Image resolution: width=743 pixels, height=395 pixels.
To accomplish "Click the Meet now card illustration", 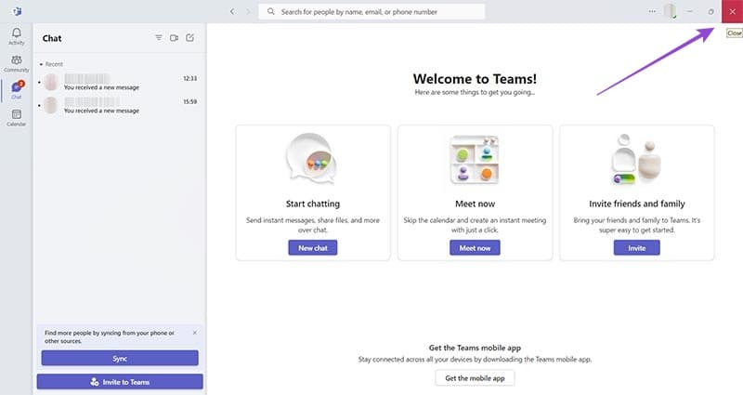I will (475, 160).
